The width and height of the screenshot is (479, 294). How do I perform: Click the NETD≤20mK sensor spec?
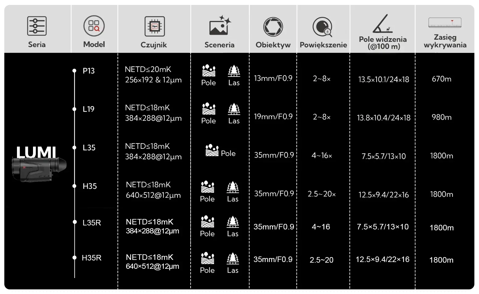tap(148, 70)
